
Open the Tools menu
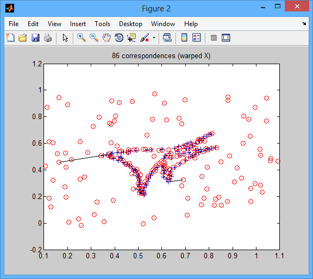102,24
